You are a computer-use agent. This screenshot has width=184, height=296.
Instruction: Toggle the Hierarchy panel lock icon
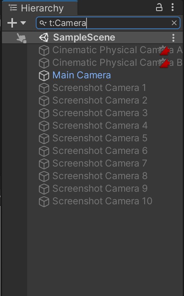159,7
